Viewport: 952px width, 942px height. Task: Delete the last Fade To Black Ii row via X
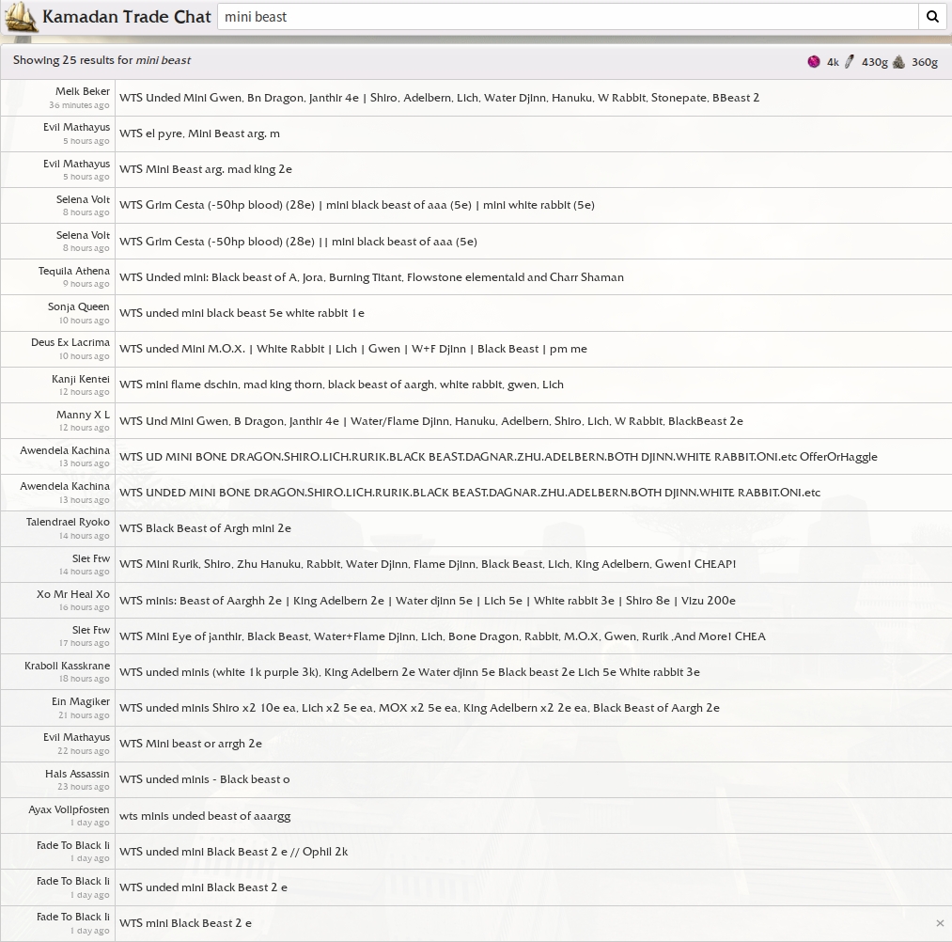click(x=940, y=923)
